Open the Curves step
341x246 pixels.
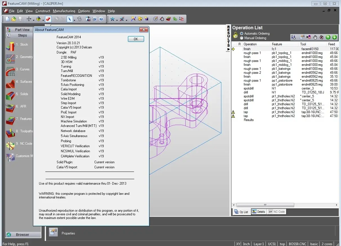[10, 71]
